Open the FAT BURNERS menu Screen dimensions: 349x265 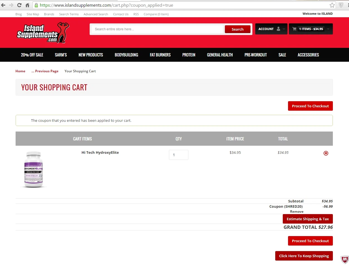click(x=160, y=55)
